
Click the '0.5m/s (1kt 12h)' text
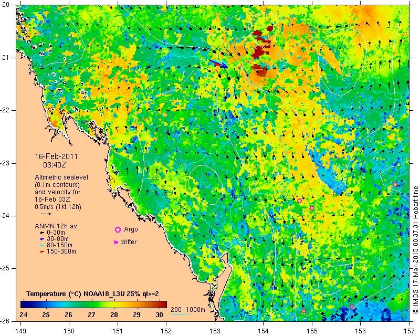coord(58,207)
